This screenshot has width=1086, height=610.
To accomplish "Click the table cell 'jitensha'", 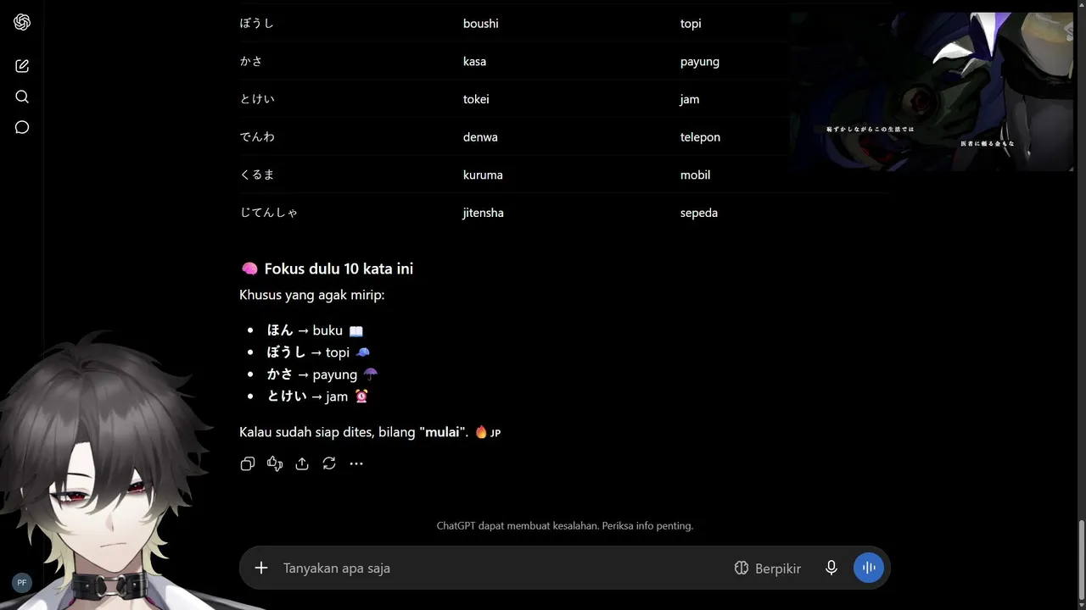I will [x=484, y=213].
